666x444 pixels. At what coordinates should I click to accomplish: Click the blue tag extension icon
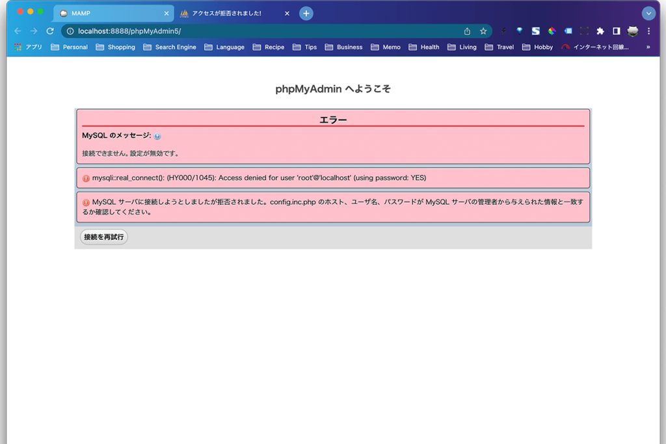[x=568, y=31]
